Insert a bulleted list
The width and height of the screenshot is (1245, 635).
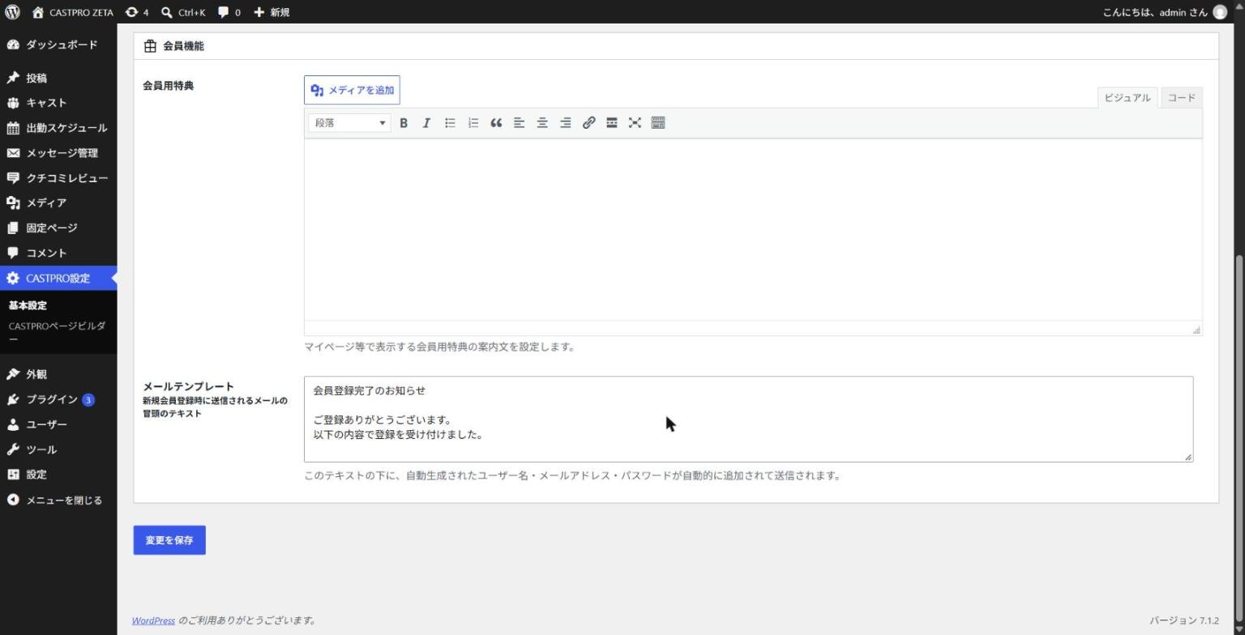(x=450, y=123)
